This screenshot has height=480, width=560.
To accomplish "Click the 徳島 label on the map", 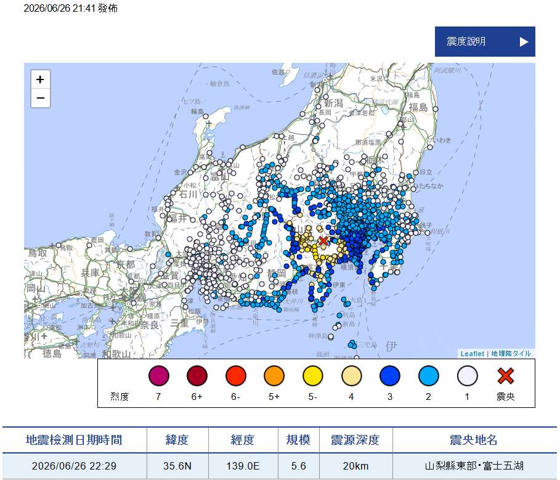I will point(52,354).
